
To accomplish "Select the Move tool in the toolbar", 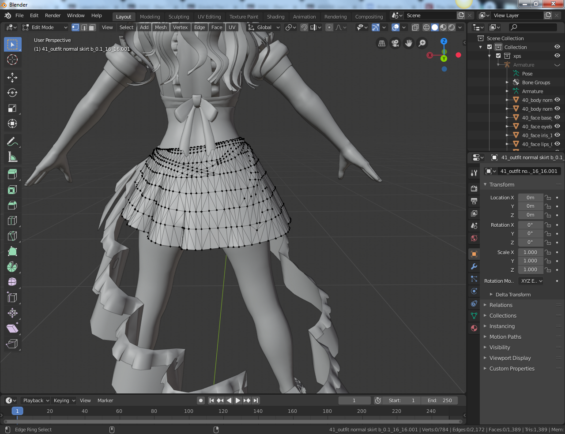I will pos(12,78).
